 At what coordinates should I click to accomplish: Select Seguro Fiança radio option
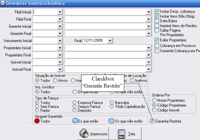click(74, 106)
